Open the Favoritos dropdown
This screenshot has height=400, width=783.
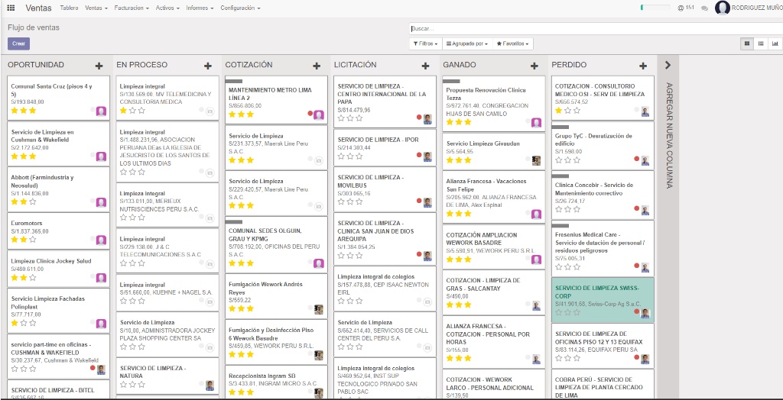click(513, 44)
